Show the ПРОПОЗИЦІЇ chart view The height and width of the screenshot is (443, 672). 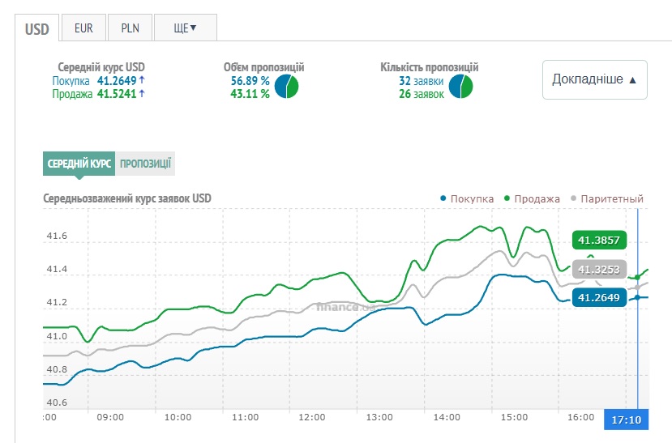(x=145, y=164)
